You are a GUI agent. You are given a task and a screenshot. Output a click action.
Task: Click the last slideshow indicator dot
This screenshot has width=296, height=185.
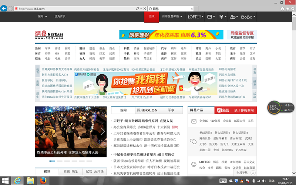tap(89, 161)
